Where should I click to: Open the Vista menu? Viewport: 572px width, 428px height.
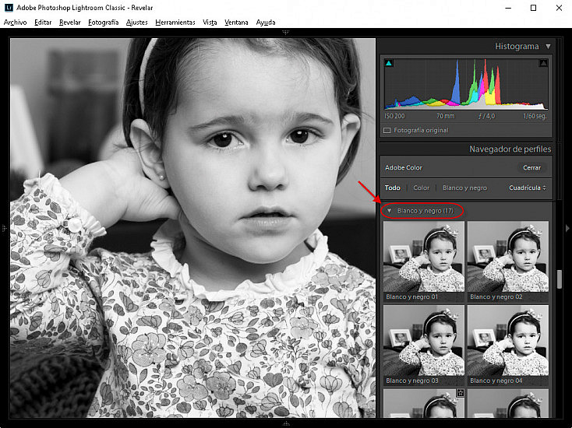point(210,23)
